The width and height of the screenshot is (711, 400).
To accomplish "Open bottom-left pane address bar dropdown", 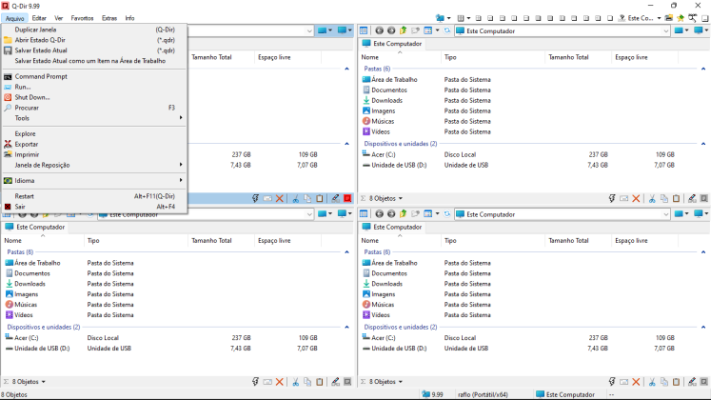I will 309,214.
